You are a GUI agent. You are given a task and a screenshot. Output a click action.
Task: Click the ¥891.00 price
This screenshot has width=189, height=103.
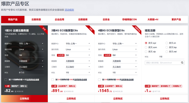click(57, 91)
